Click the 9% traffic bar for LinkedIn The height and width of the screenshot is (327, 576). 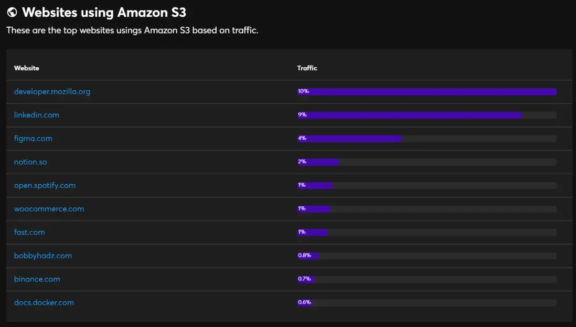pyautogui.click(x=427, y=115)
